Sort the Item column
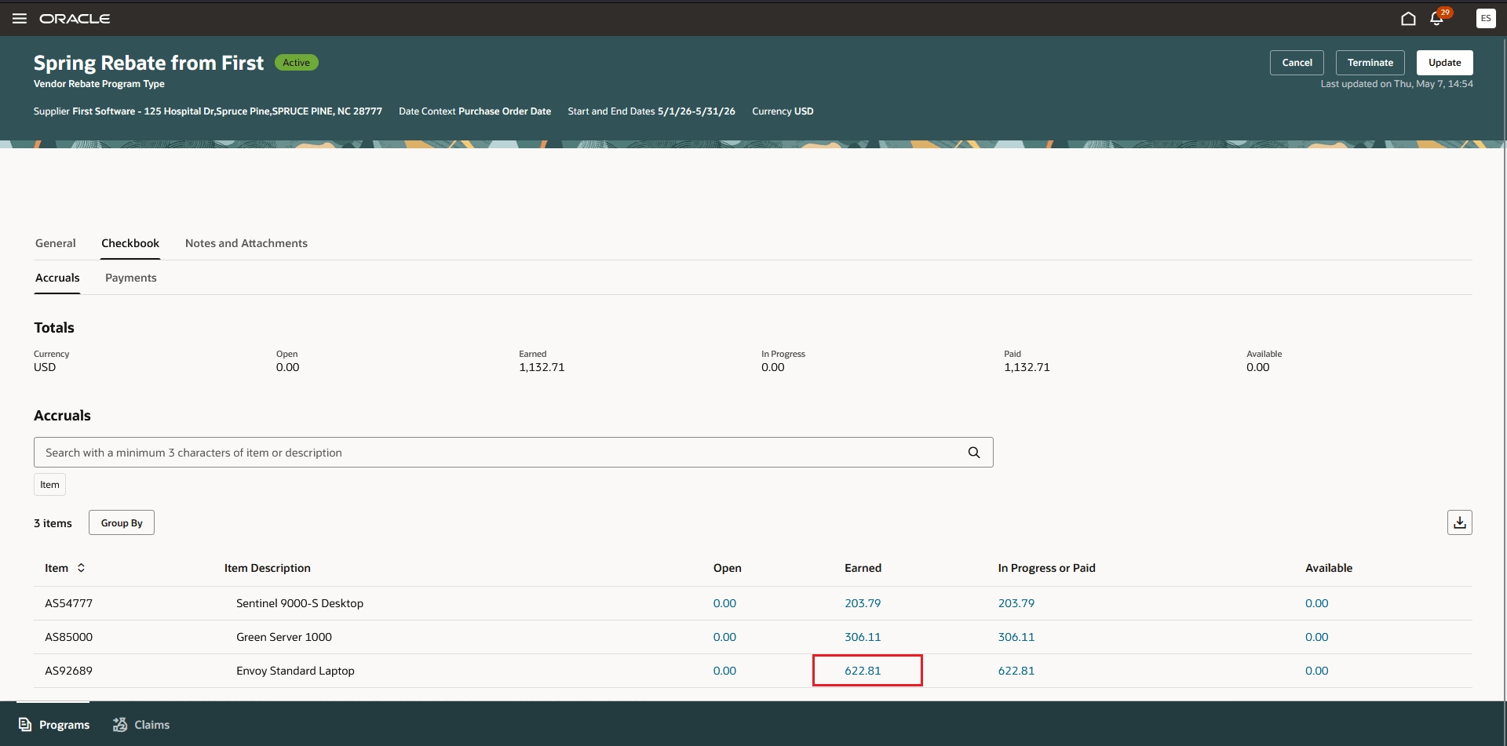The image size is (1507, 746). pos(81,568)
